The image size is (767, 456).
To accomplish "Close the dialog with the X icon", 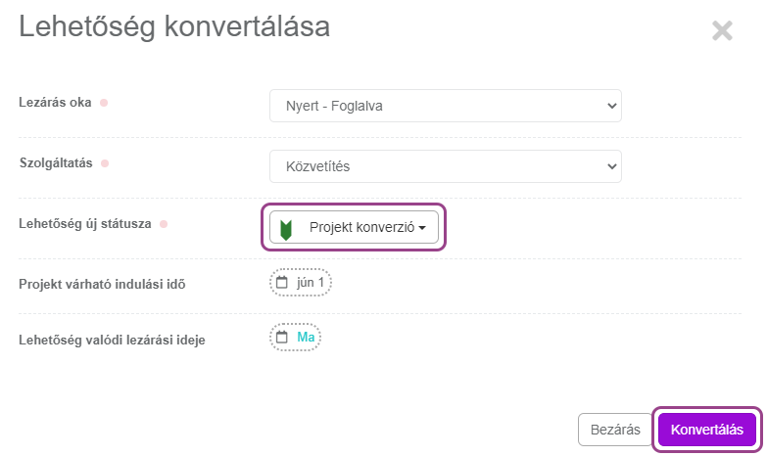I will pyautogui.click(x=722, y=31).
